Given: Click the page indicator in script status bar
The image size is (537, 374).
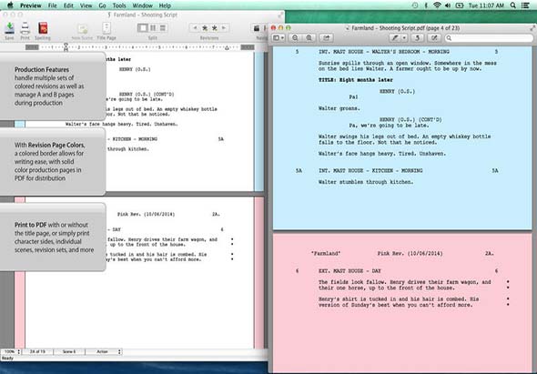Looking at the screenshot, I should [37, 352].
